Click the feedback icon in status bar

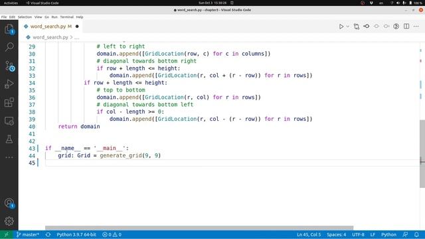[405, 234]
